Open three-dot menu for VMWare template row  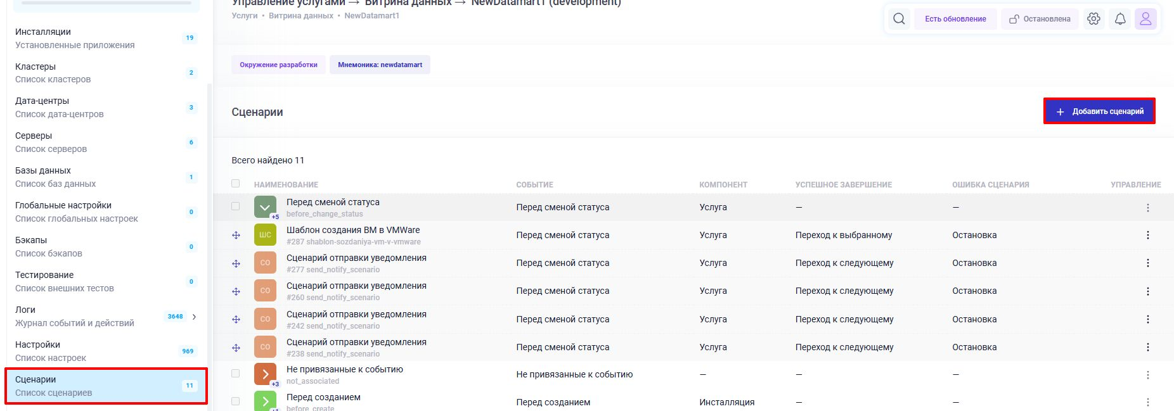click(x=1147, y=235)
